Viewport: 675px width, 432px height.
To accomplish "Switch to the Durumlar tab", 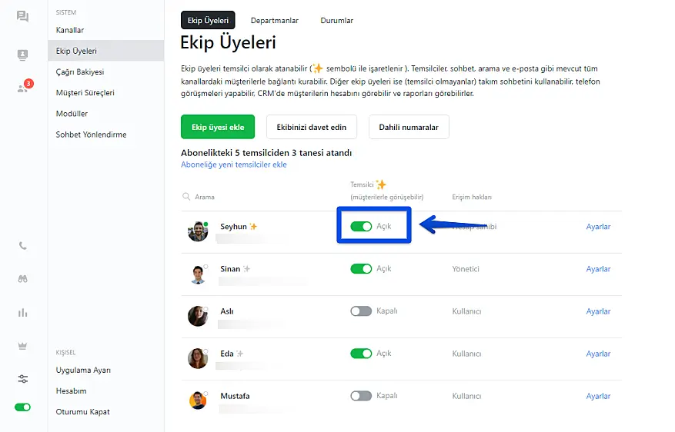I will click(x=337, y=21).
